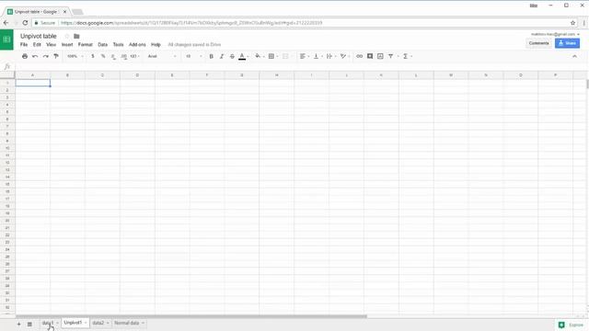The height and width of the screenshot is (331, 589).
Task: Open more number formats 123 dropdown
Action: pos(134,56)
